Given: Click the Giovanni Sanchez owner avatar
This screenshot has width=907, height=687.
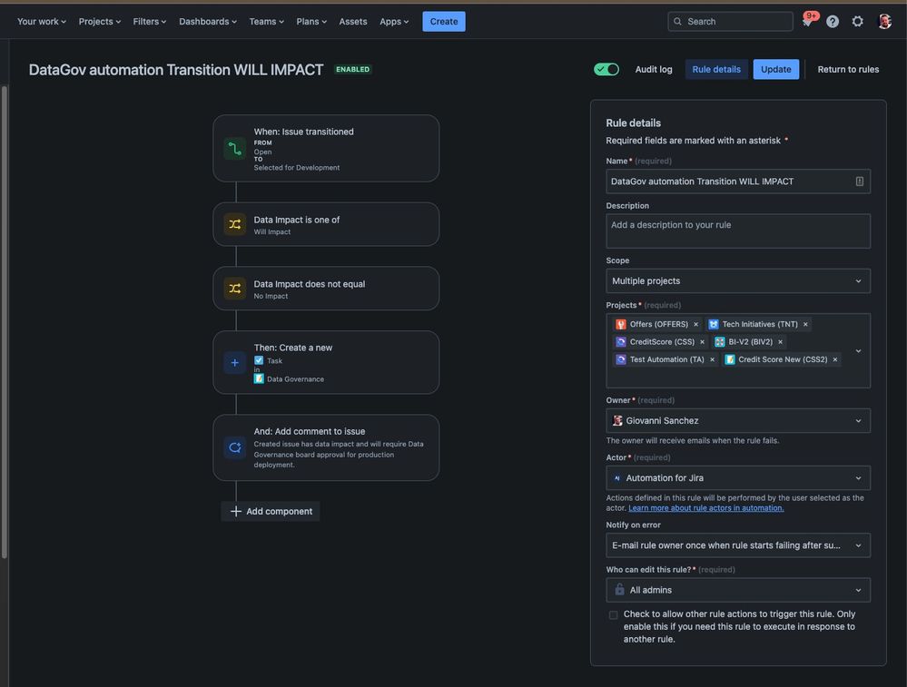Looking at the screenshot, I should pos(617,421).
